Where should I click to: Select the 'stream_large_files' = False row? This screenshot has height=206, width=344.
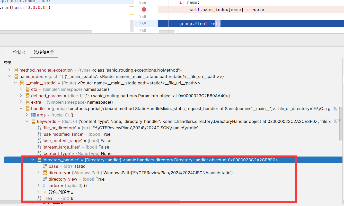tap(171, 147)
